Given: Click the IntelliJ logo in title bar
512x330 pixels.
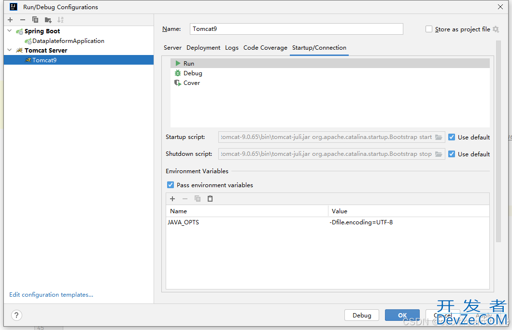Looking at the screenshot, I should point(14,7).
